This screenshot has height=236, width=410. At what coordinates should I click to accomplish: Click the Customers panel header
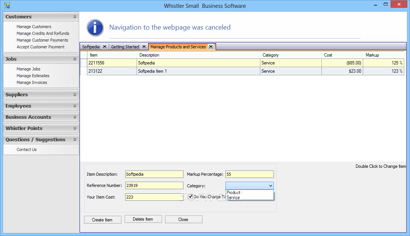pos(41,17)
